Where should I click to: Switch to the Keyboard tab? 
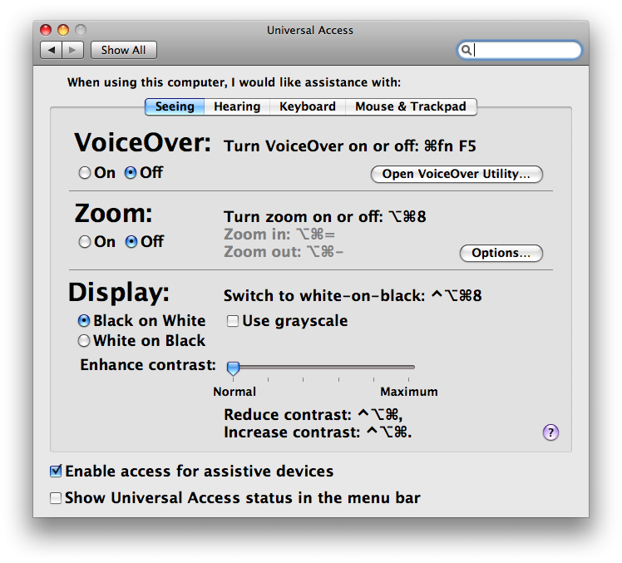[308, 106]
